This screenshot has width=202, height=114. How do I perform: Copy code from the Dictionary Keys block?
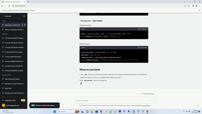[x=142, y=29]
